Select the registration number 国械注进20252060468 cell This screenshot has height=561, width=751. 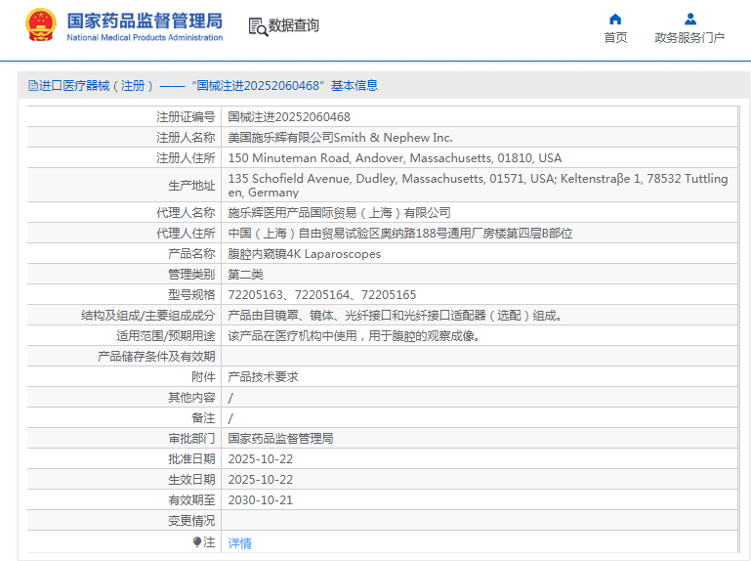pyautogui.click(x=289, y=116)
